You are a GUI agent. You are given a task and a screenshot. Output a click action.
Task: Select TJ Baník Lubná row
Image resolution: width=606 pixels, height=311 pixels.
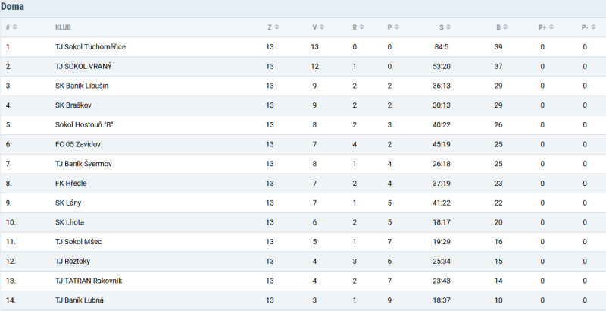(x=303, y=300)
